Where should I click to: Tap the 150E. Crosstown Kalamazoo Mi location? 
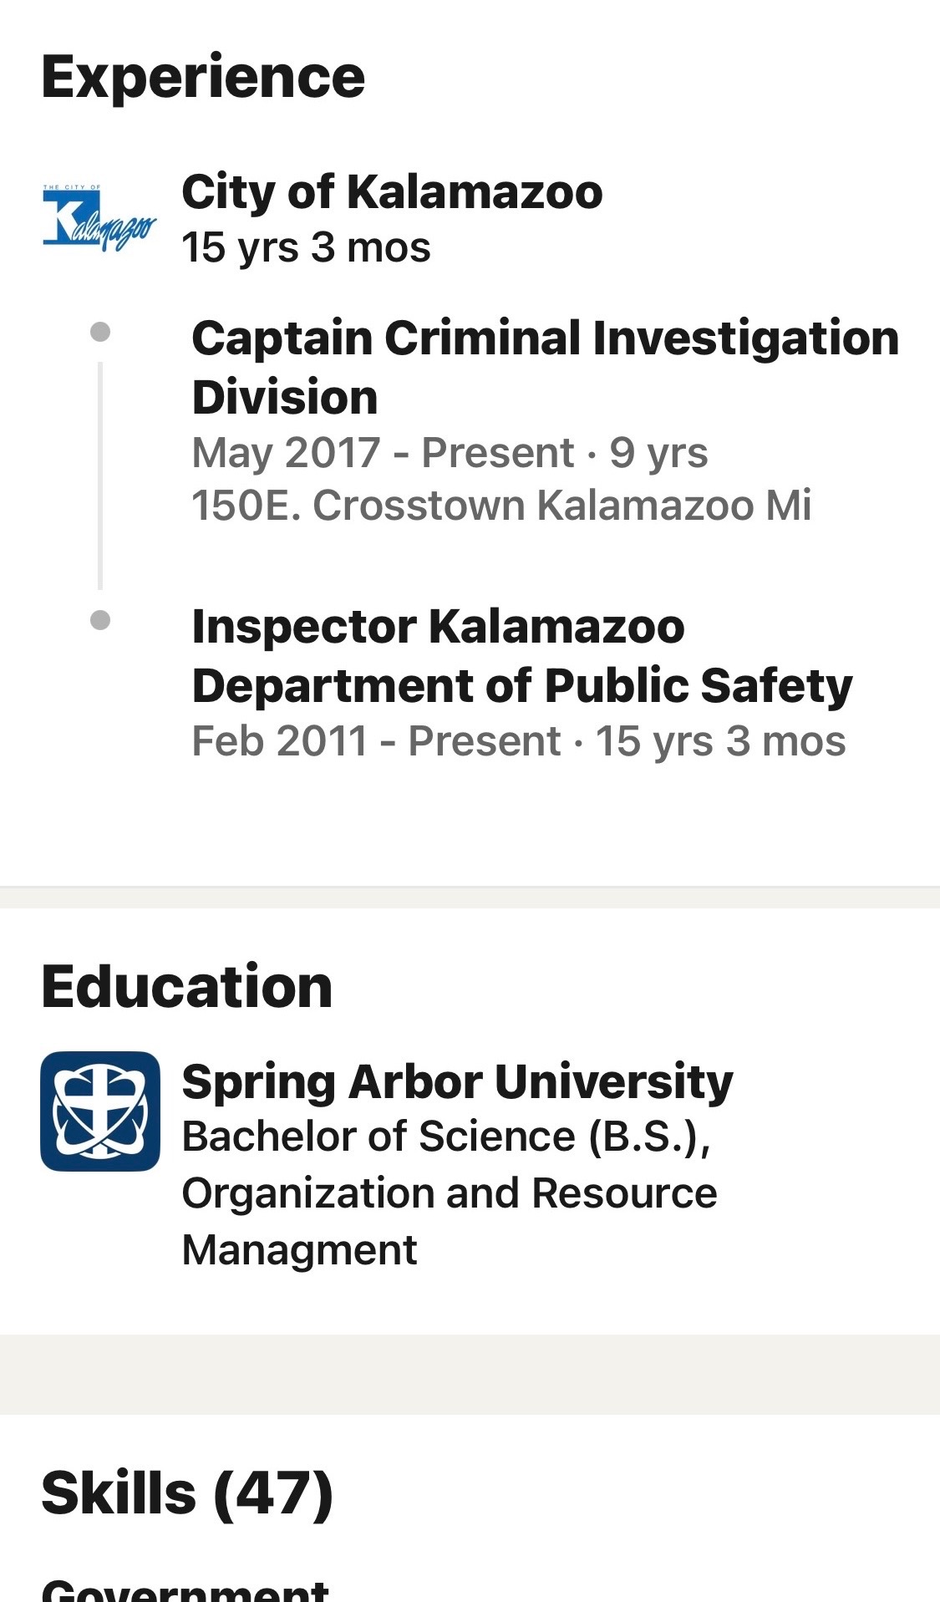(x=501, y=506)
